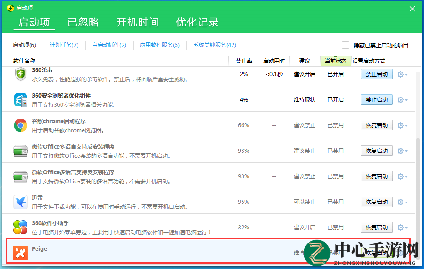The width and height of the screenshot is (424, 269).
Task: Click 360软件小助手 name text
Action: [50, 223]
